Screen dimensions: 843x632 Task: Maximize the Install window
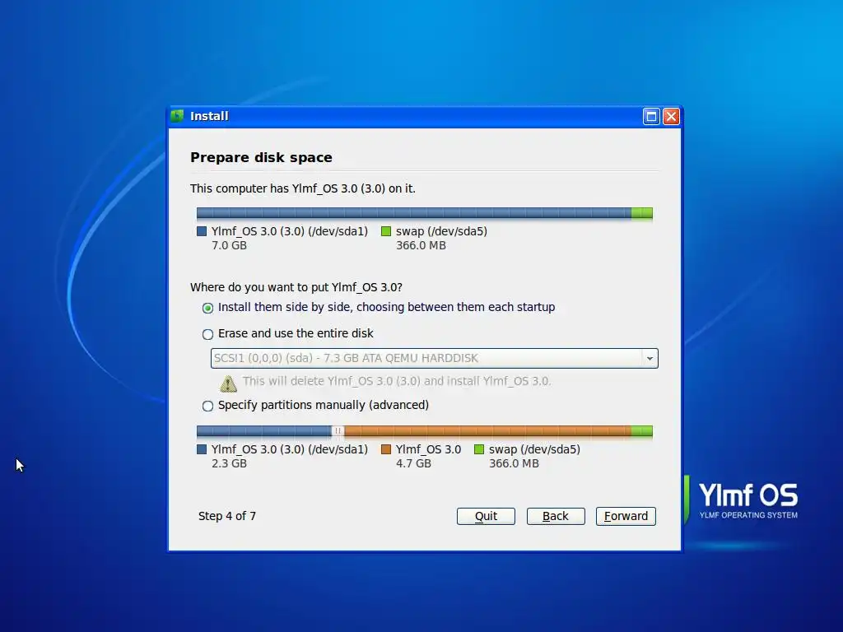[651, 116]
